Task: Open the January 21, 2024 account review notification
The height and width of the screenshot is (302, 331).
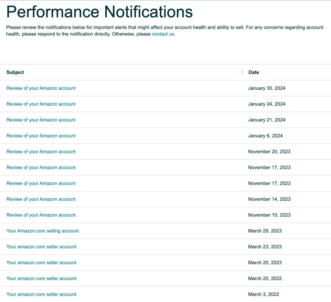Action: pyautogui.click(x=41, y=120)
